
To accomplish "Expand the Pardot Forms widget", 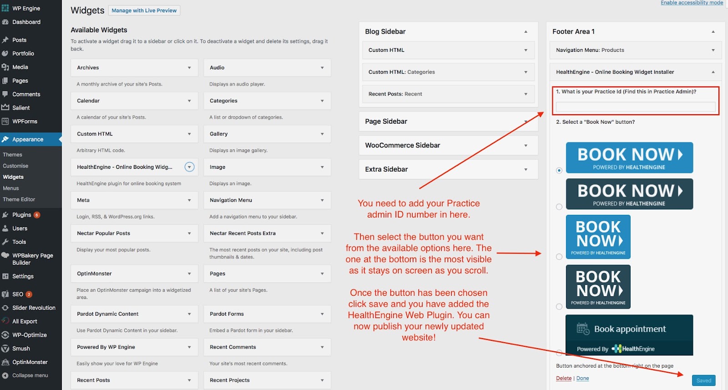I will (x=322, y=314).
